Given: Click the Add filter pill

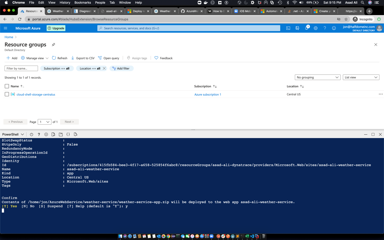Looking at the screenshot, I should tap(121, 68).
